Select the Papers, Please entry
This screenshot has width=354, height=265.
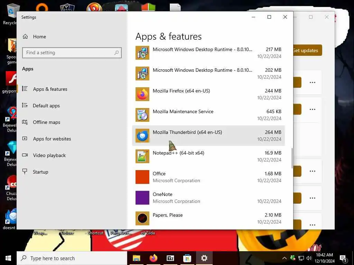point(208,218)
